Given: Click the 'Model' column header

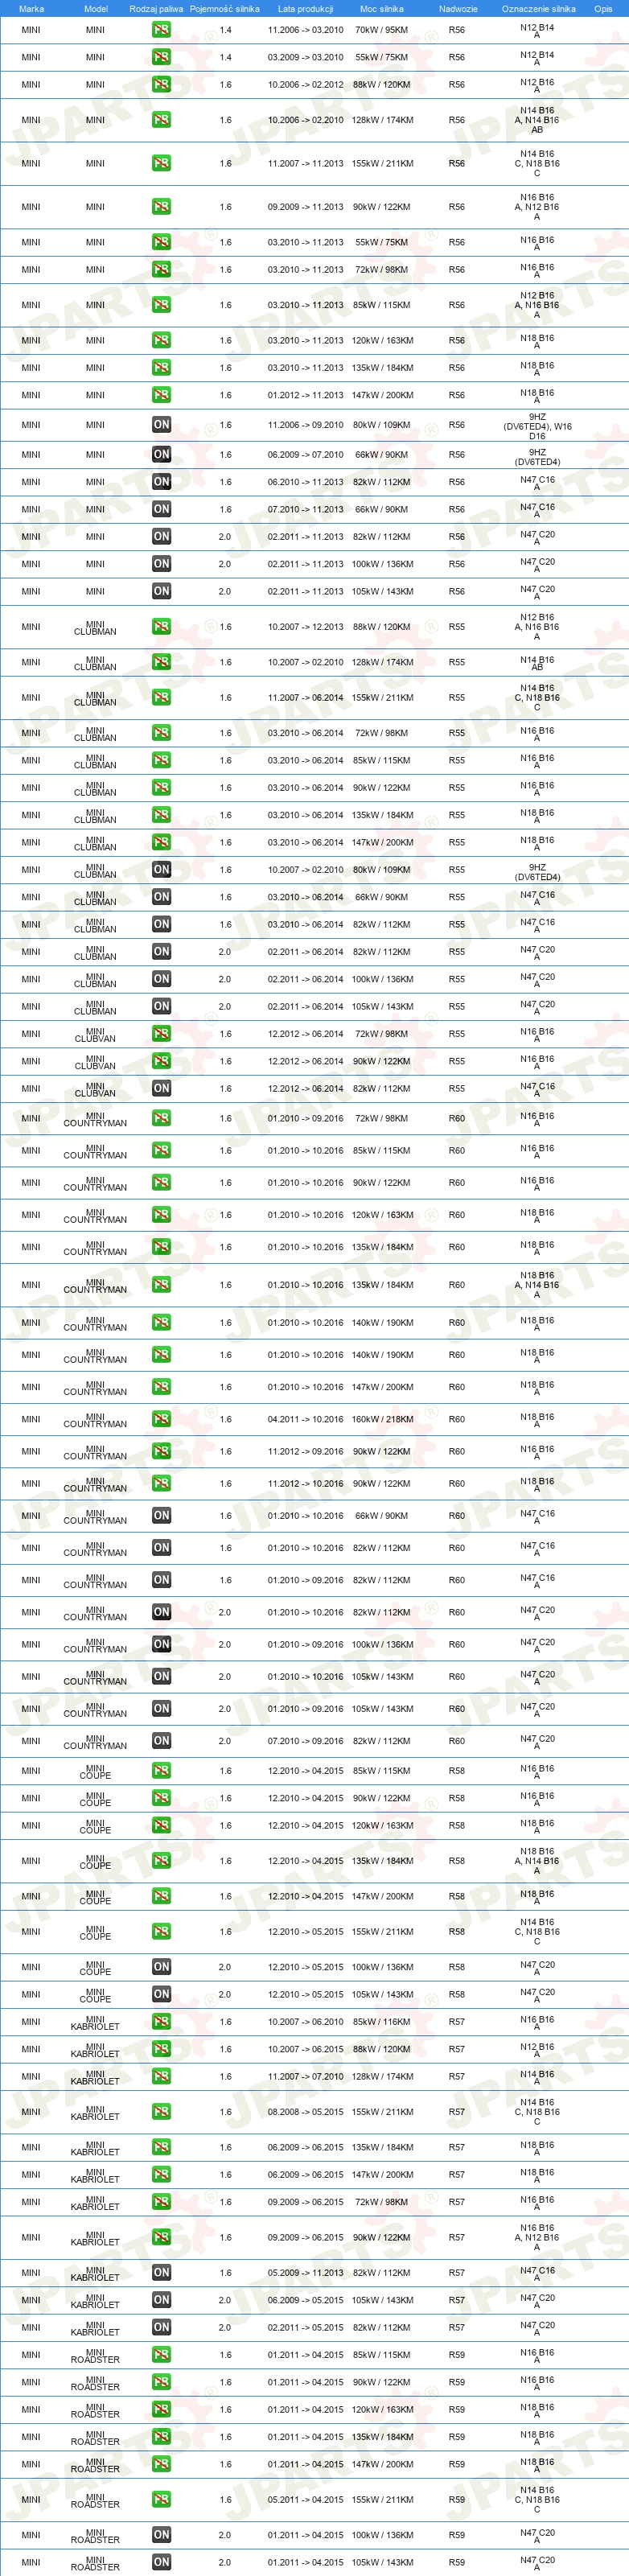Looking at the screenshot, I should 95,9.
